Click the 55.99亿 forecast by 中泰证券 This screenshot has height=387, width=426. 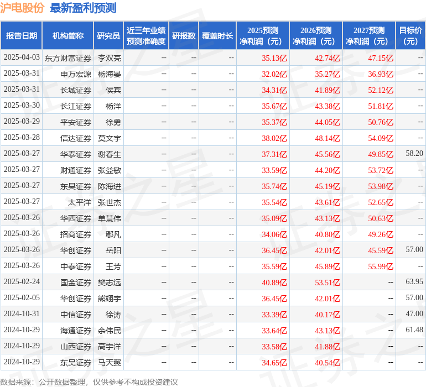click(x=381, y=266)
